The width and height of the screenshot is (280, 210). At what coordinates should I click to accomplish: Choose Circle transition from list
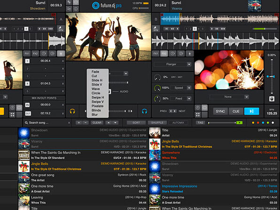(96, 93)
